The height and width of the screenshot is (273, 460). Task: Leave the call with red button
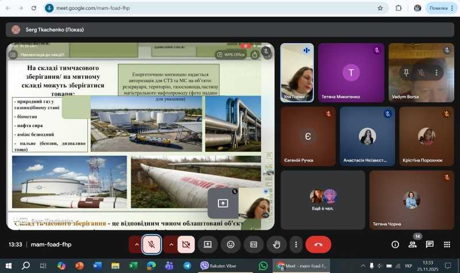coord(318,244)
